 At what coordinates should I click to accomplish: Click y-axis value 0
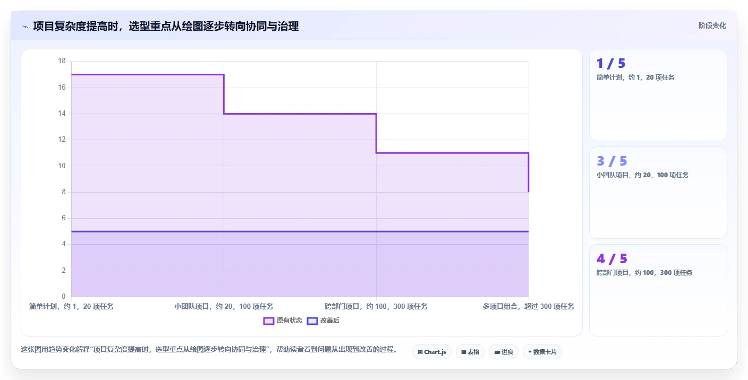pos(64,297)
